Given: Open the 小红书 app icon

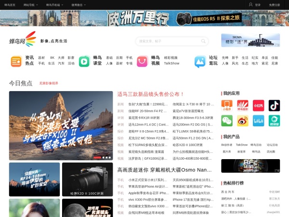Looking at the screenshot, I should pyautogui.click(x=258, y=106).
